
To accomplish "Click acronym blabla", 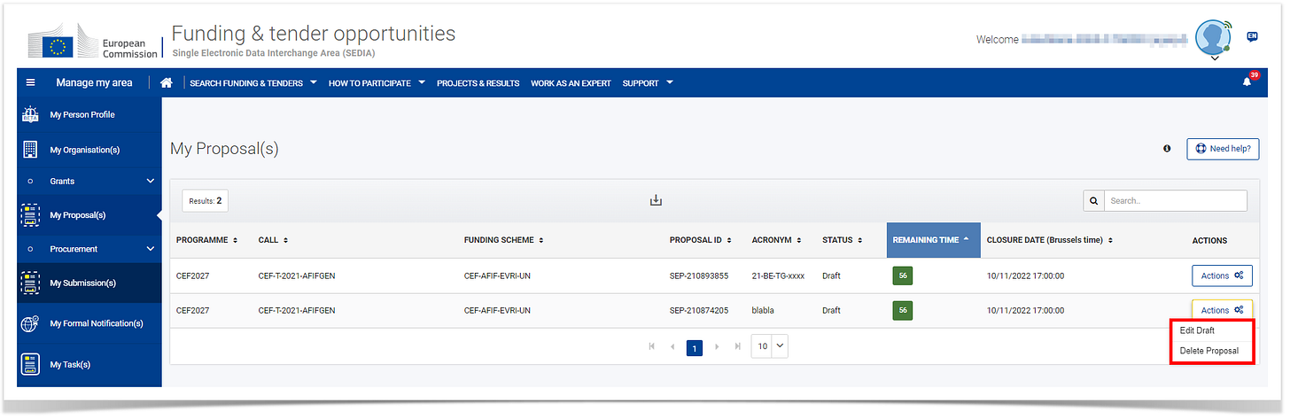I will point(764,311).
